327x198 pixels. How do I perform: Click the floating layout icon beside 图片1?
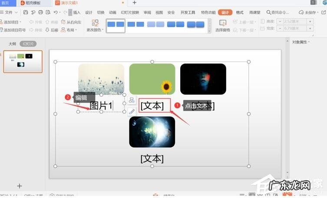click(132, 100)
